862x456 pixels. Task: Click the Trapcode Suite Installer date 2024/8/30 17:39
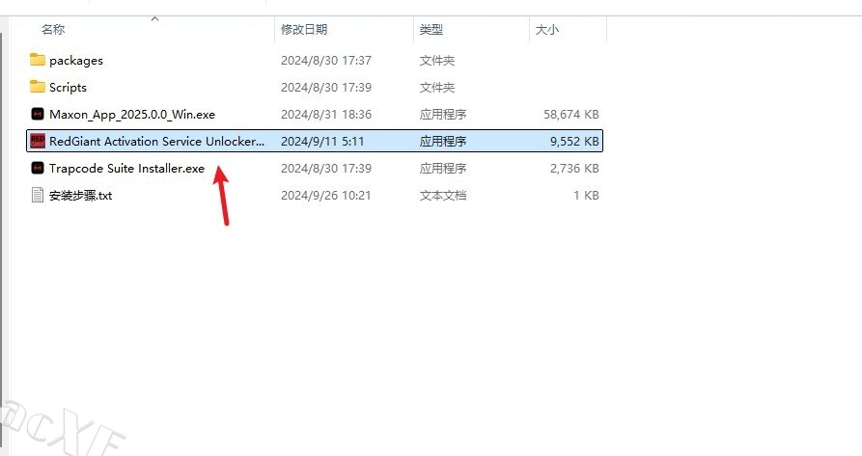click(x=326, y=169)
